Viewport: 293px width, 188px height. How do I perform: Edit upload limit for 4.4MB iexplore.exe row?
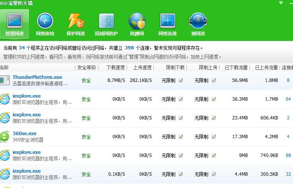[x=214, y=174]
